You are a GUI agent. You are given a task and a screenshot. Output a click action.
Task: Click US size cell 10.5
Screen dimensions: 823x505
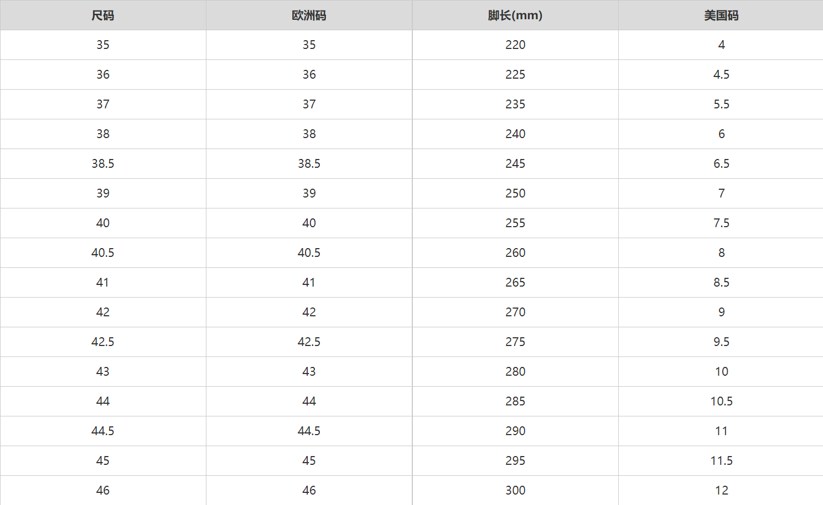pyautogui.click(x=721, y=402)
